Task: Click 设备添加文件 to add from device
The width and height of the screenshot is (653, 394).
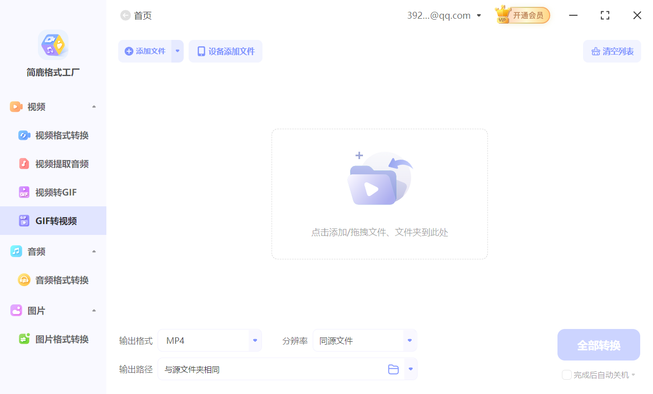Action: pos(225,51)
